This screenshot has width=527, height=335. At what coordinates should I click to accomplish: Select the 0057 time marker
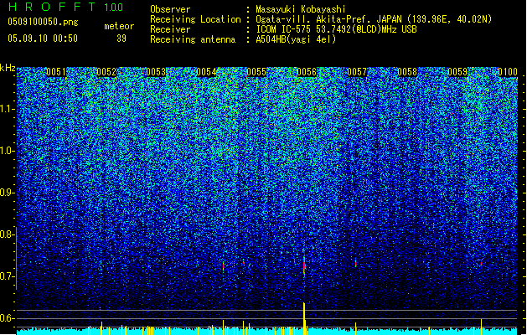click(x=357, y=72)
